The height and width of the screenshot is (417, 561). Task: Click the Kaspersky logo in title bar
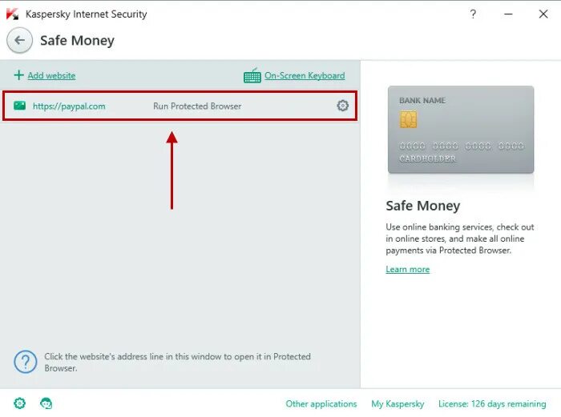pyautogui.click(x=12, y=14)
